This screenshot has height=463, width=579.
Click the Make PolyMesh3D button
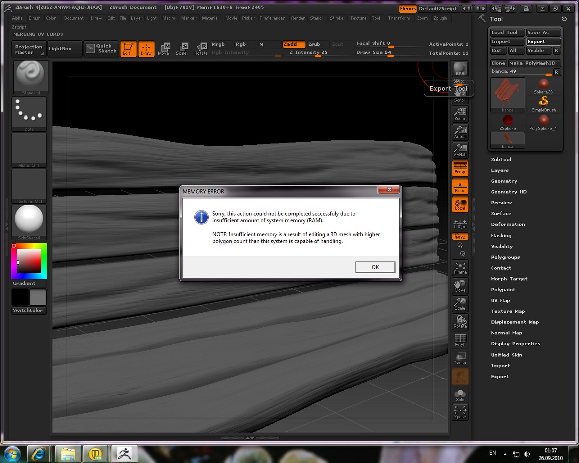click(x=534, y=63)
